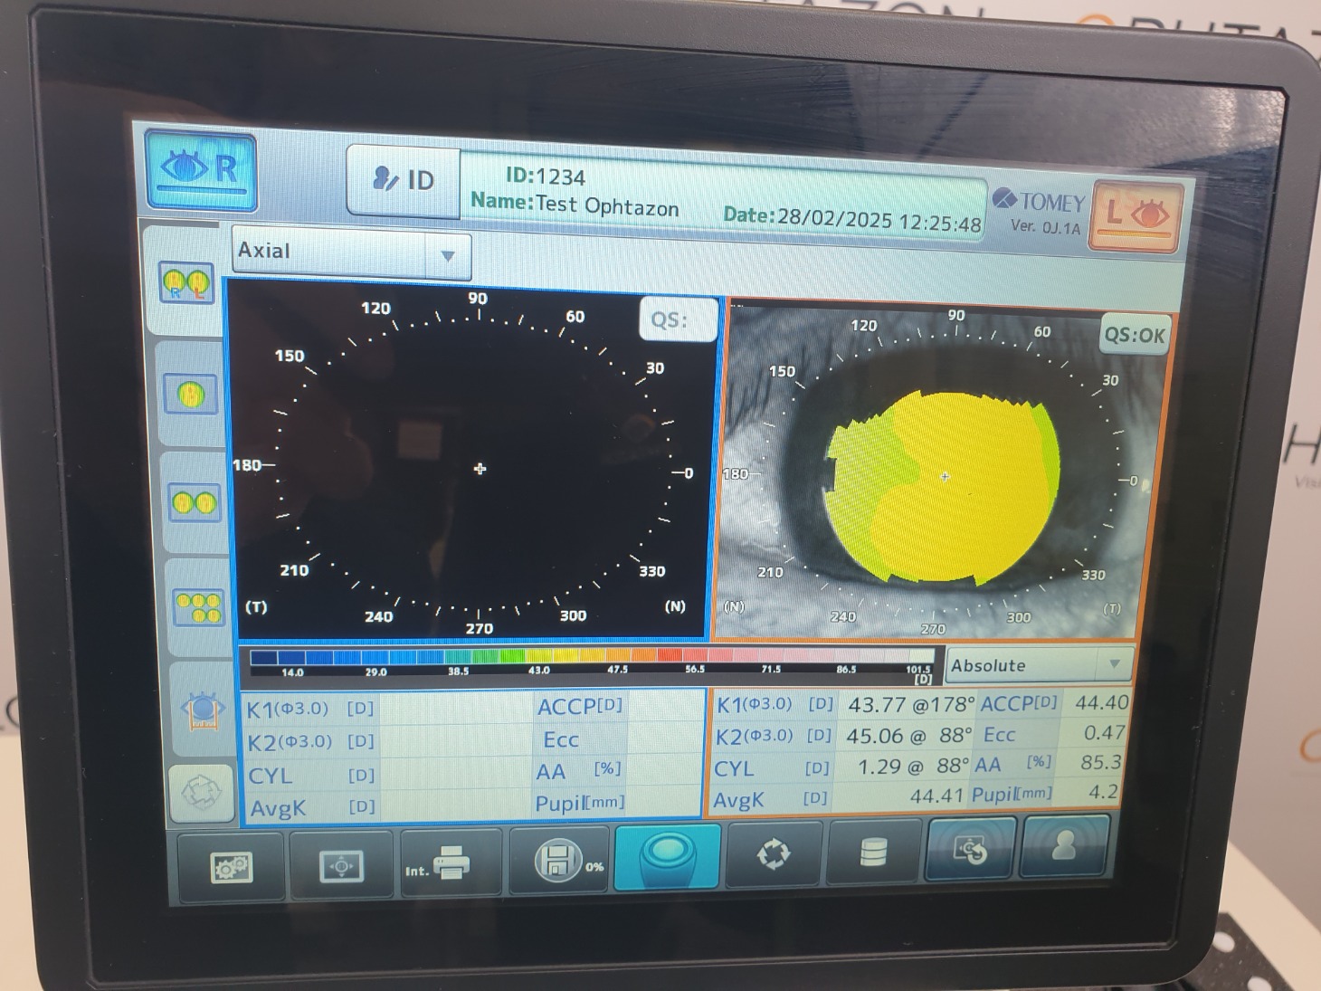Click the ACCP value 44.40
1321x991 pixels.
[x=1101, y=702]
